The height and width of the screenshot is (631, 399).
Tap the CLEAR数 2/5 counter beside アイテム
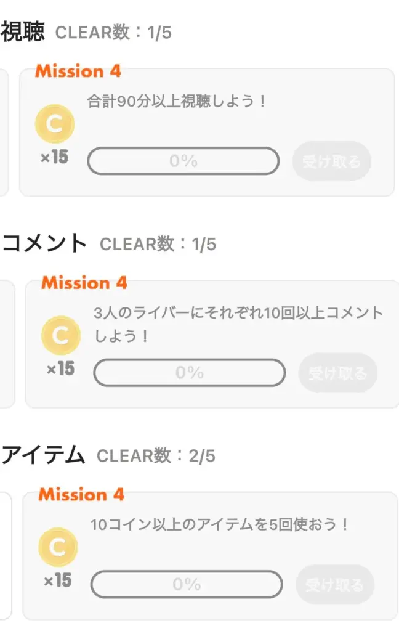click(x=156, y=456)
